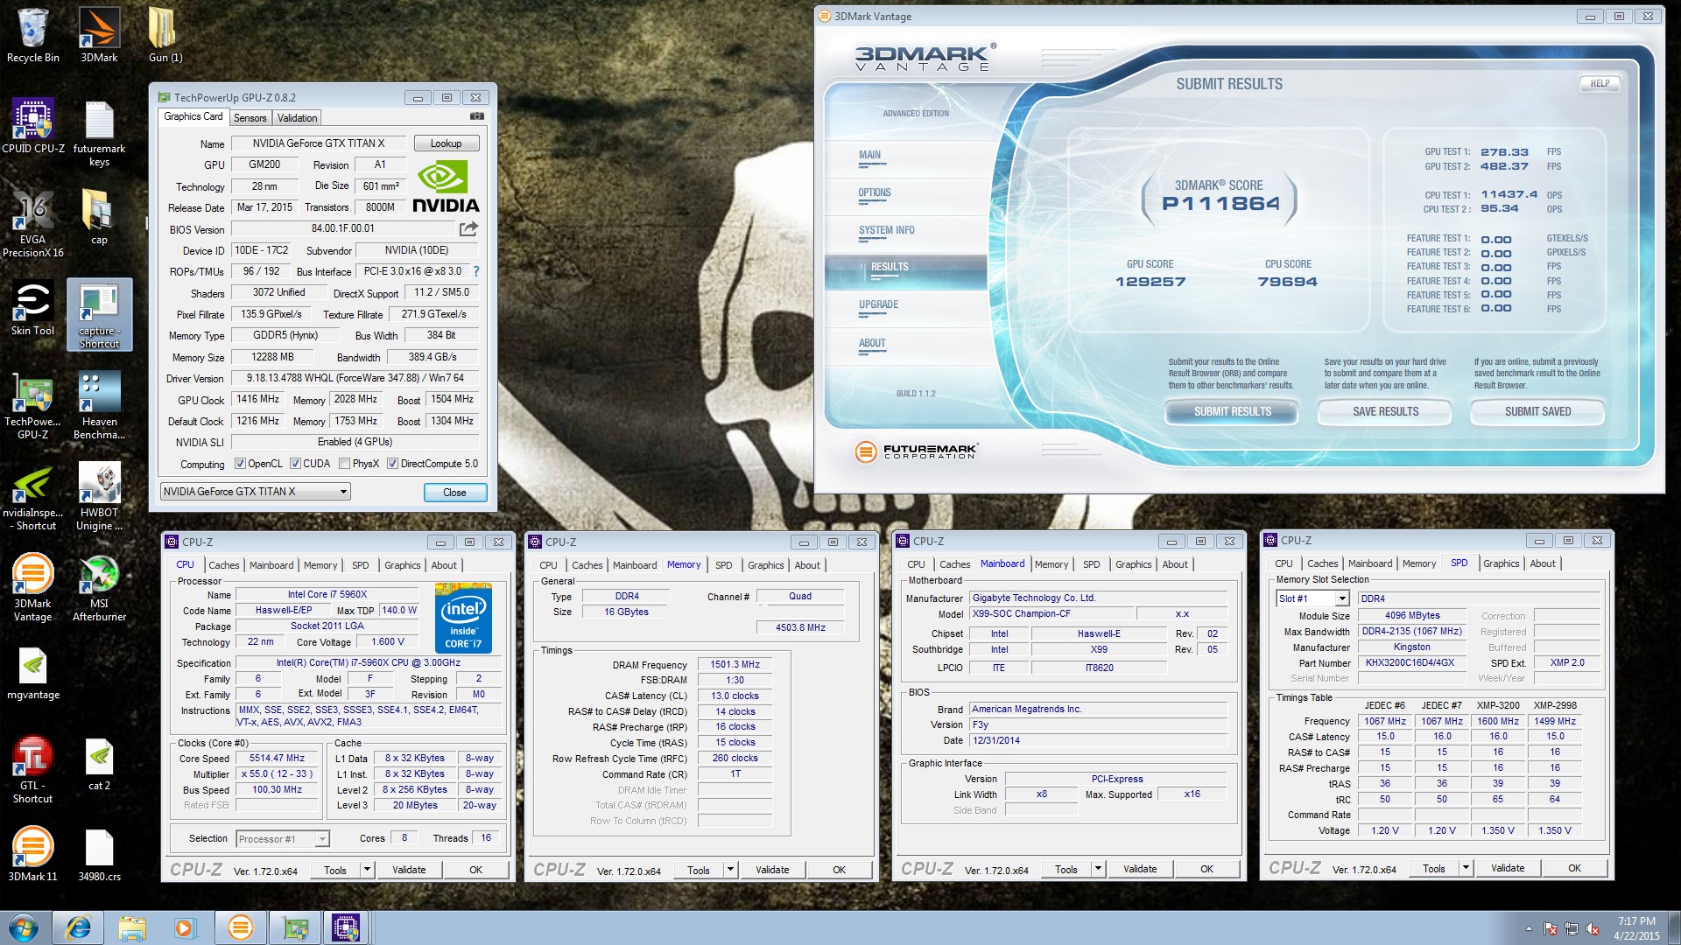Click the HELP button in 3DMark Vantage
This screenshot has width=1681, height=945.
[x=1600, y=83]
